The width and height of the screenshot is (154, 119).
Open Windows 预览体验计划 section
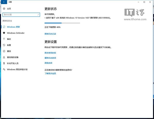[x=17, y=69]
